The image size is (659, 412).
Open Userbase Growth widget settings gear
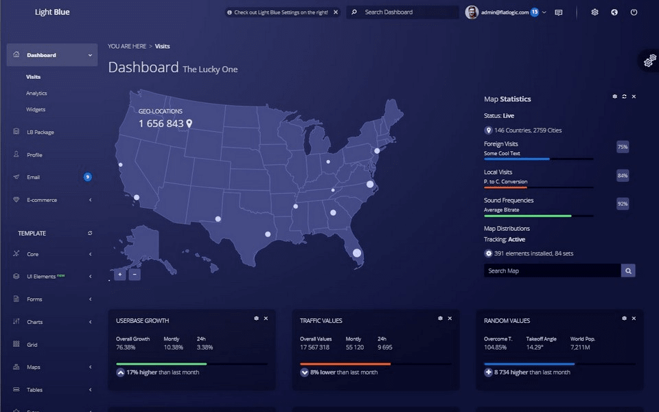tap(257, 319)
